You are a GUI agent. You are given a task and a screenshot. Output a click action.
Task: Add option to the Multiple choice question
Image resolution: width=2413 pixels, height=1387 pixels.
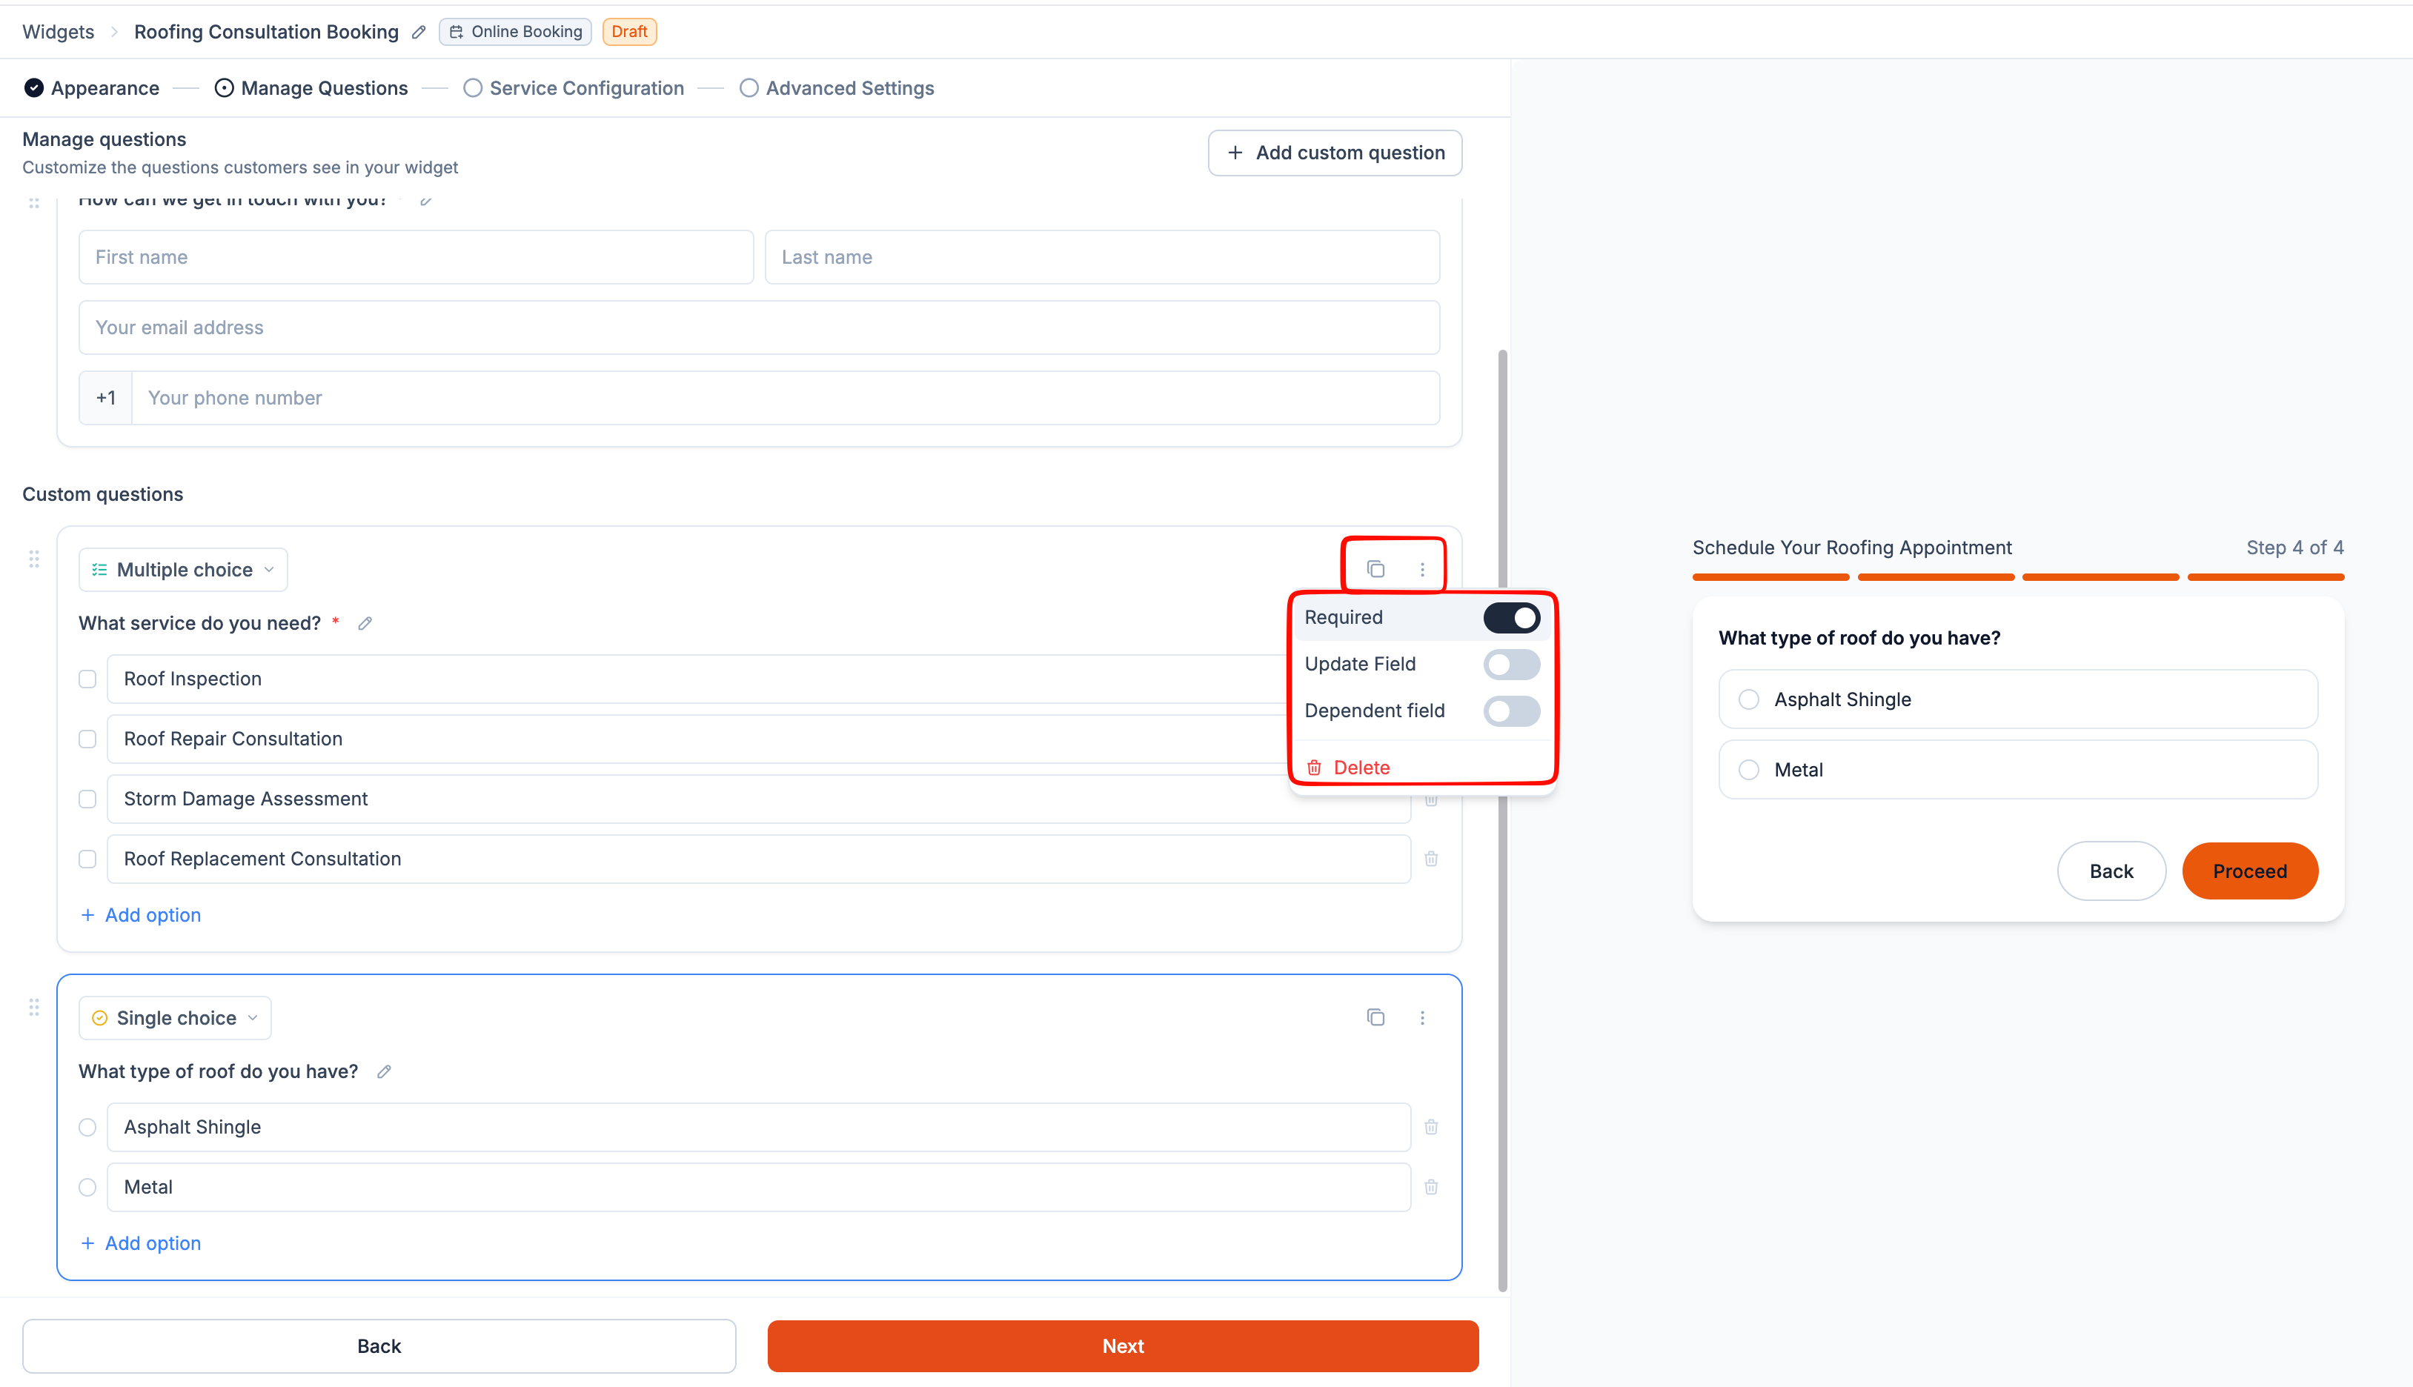click(141, 914)
